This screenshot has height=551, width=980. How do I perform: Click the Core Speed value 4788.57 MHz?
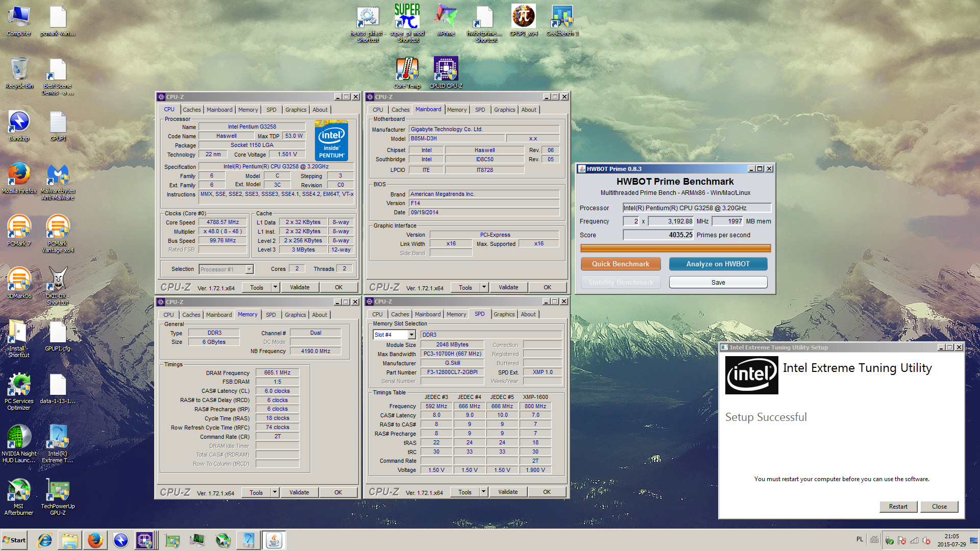[223, 222]
